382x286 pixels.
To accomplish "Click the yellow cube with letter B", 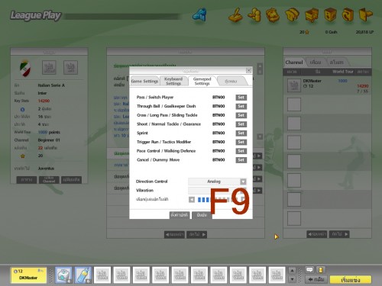I will [x=330, y=15].
